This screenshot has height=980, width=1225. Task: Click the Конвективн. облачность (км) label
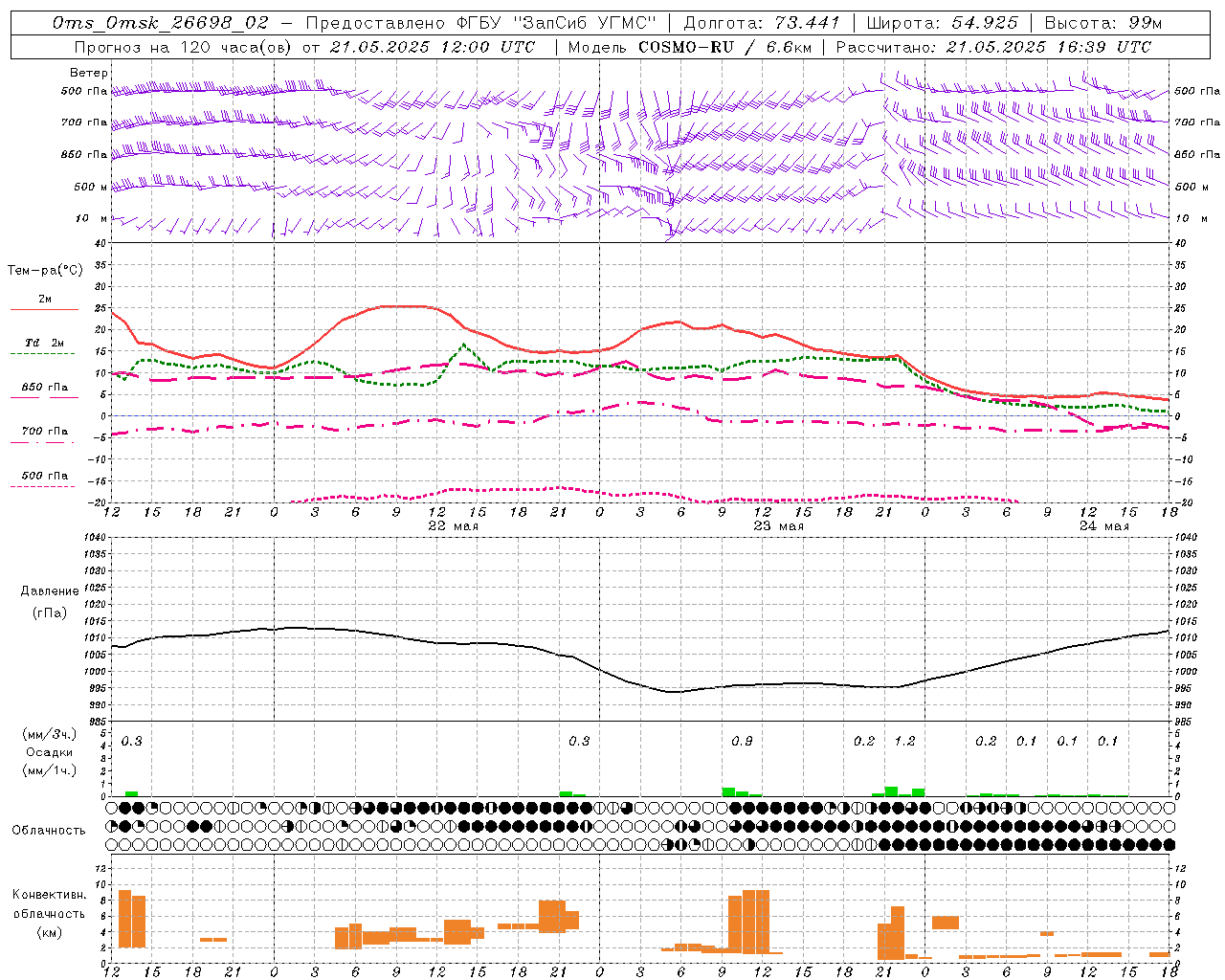(50, 913)
